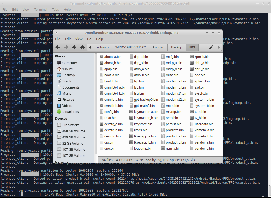Open the Go menu in file manager

click(x=89, y=39)
